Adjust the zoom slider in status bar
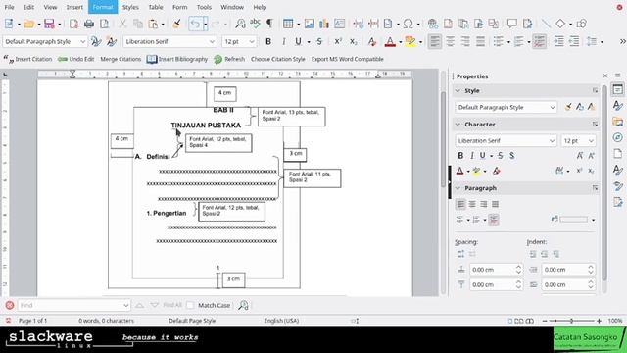This screenshot has height=353, width=627. 571,321
